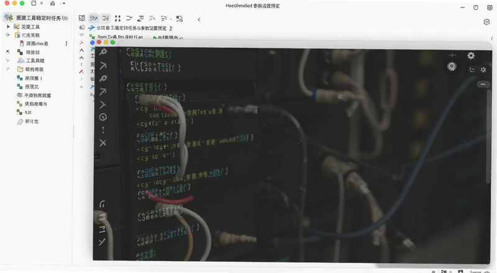497x273 pixels.
Task: Open the vertical dots menu in dark sidebar
Action: 103,130
